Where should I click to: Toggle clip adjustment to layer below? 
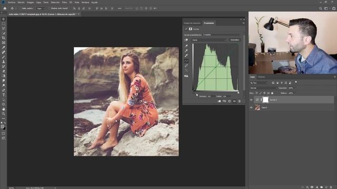(x=219, y=101)
